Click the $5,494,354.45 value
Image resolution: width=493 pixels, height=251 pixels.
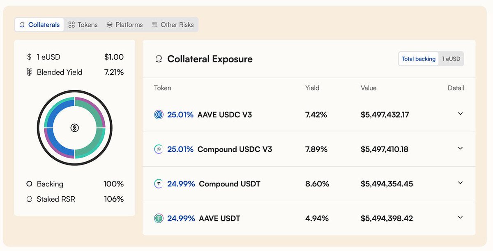pos(387,184)
